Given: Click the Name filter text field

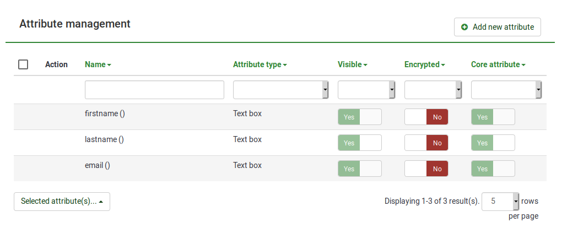Looking at the screenshot, I should 154,90.
